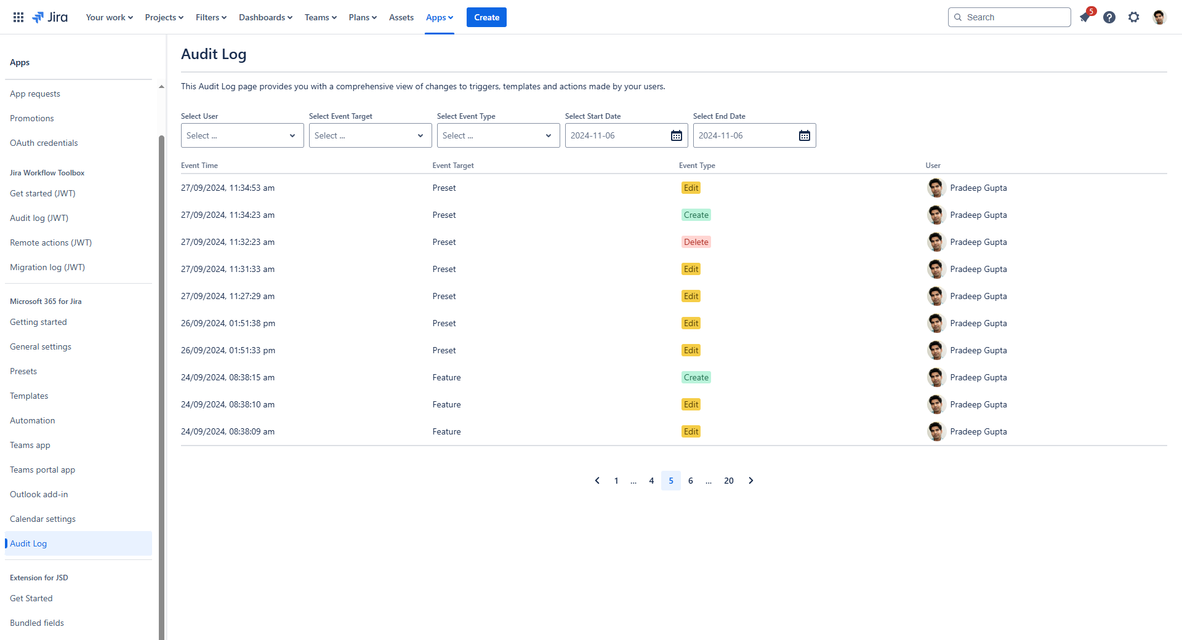Open Presets in the sidebar
This screenshot has height=640, width=1182.
coord(23,371)
